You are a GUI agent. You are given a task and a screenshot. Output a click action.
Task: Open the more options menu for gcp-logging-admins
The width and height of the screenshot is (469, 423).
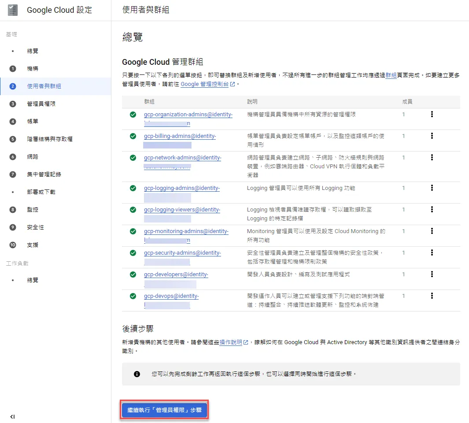432,188
